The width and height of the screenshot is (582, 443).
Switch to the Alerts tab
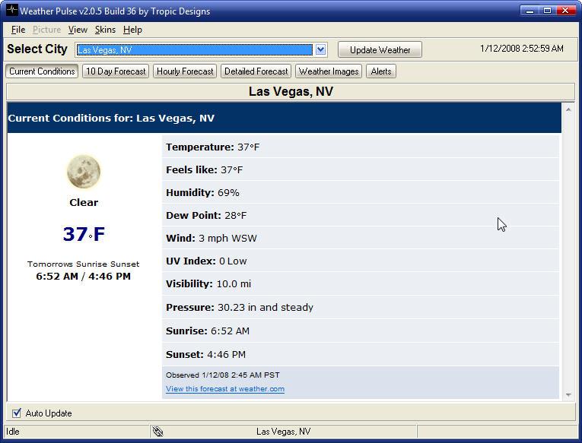tap(381, 71)
